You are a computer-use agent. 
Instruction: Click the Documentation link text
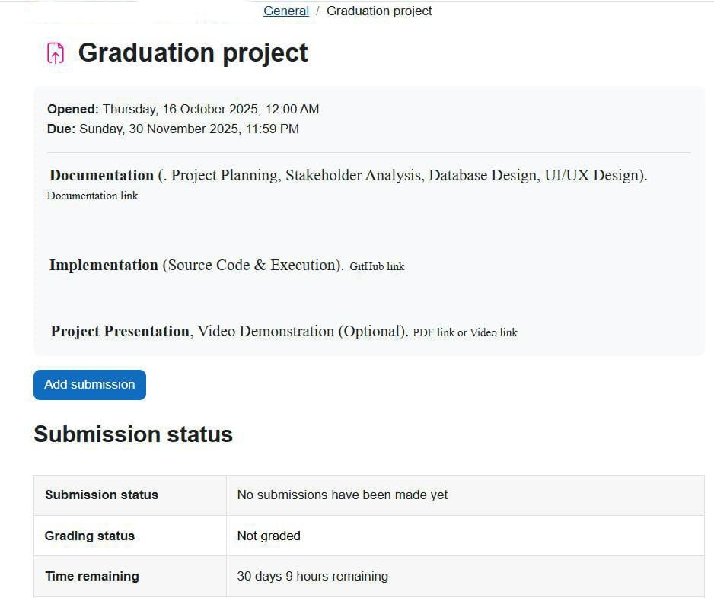click(x=92, y=196)
